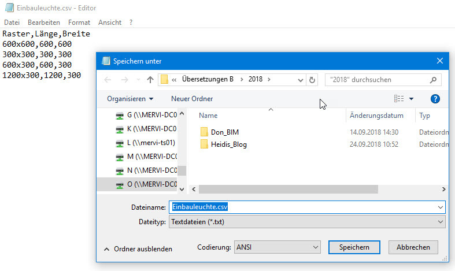Select Übersetzungen B in the address path

tap(208, 79)
